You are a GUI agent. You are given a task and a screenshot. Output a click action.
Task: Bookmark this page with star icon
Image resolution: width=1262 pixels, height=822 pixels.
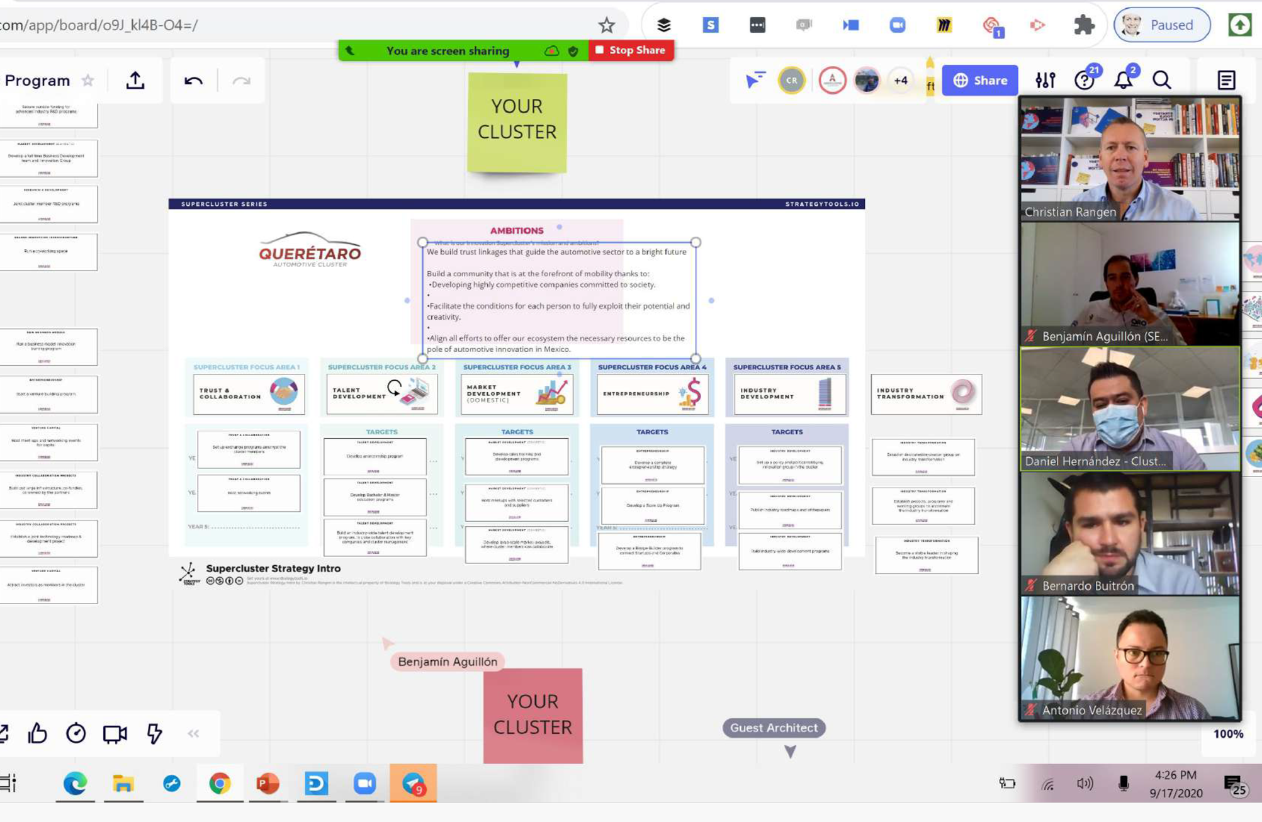pyautogui.click(x=606, y=25)
